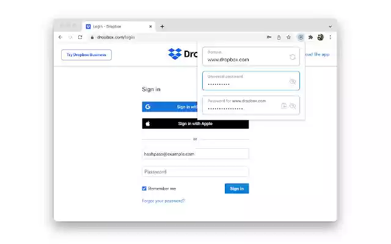Click the Domain field www.dropbox.com
Image resolution: width=391 pixels, height=244 pixels.
251,57
